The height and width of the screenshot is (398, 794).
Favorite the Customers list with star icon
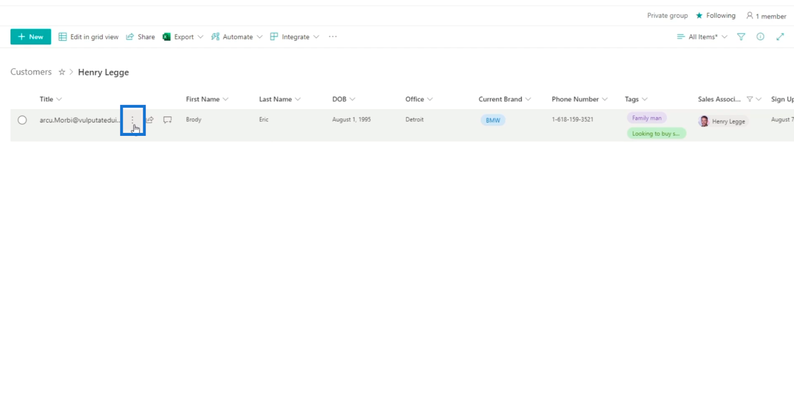click(62, 72)
